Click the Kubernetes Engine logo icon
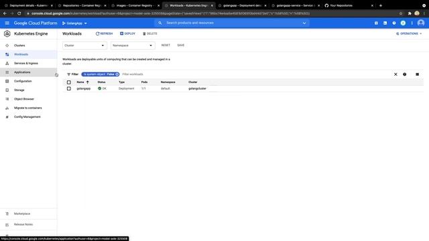The width and height of the screenshot is (429, 241). click(7, 33)
